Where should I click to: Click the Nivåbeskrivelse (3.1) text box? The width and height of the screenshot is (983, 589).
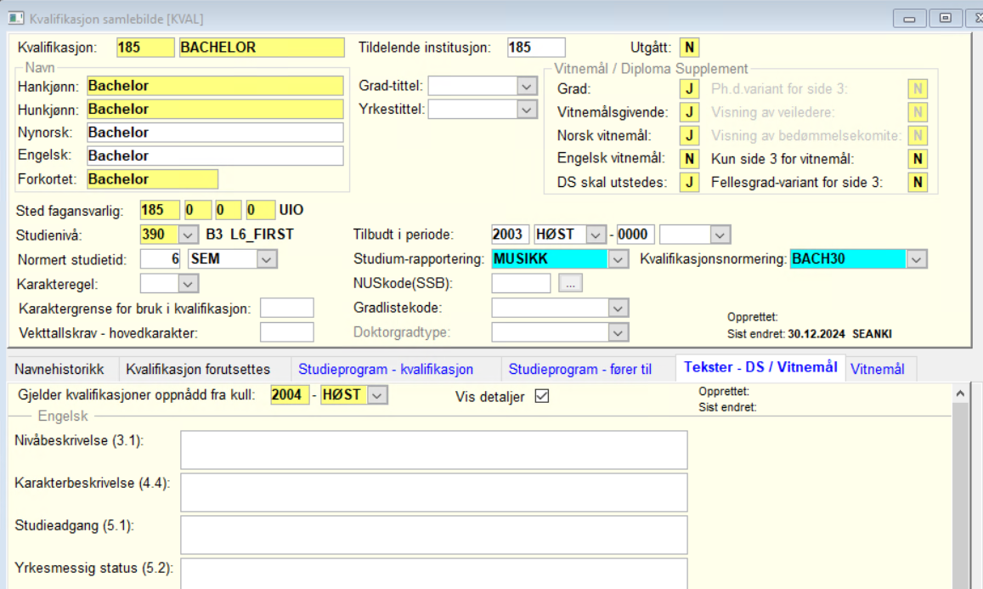point(434,450)
